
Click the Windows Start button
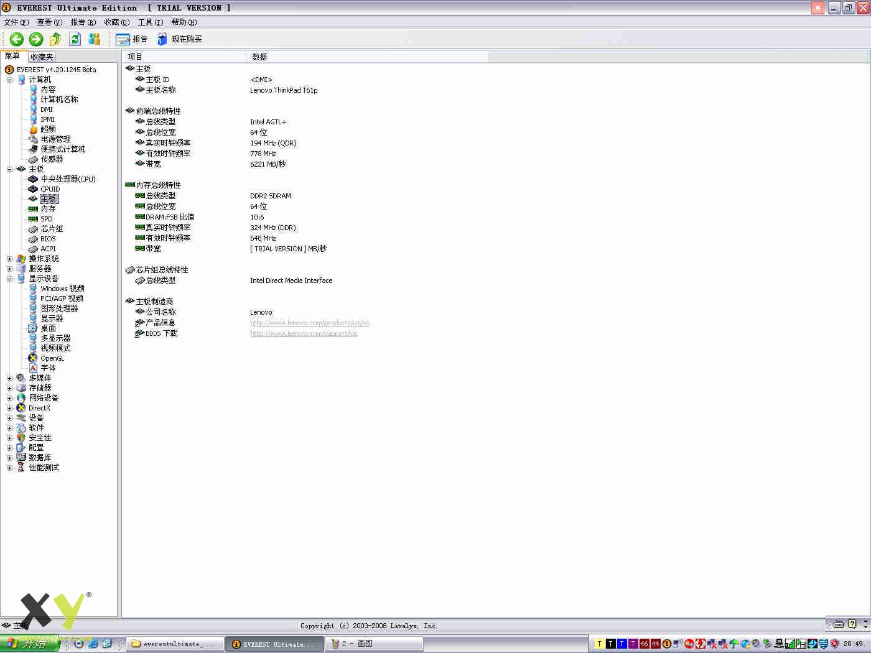pos(29,644)
